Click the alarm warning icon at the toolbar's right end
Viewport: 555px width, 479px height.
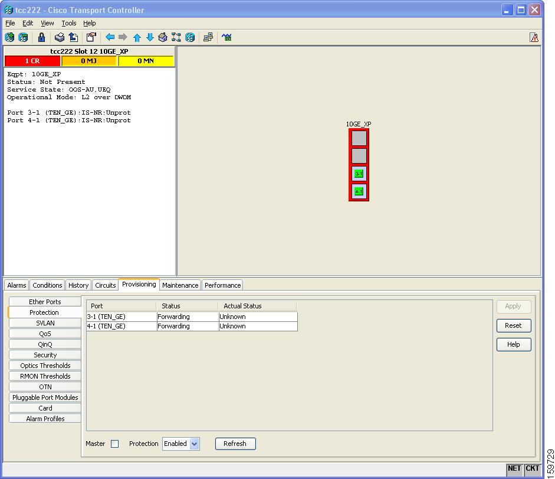(x=534, y=37)
